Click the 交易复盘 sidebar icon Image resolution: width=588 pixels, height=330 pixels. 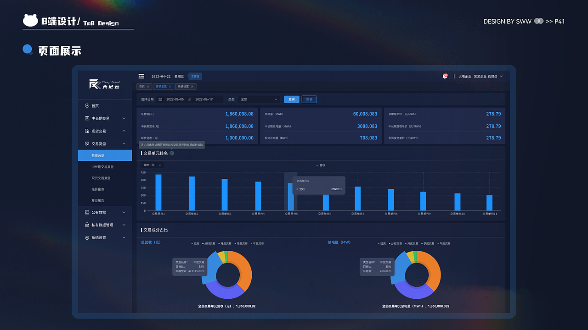pos(87,143)
